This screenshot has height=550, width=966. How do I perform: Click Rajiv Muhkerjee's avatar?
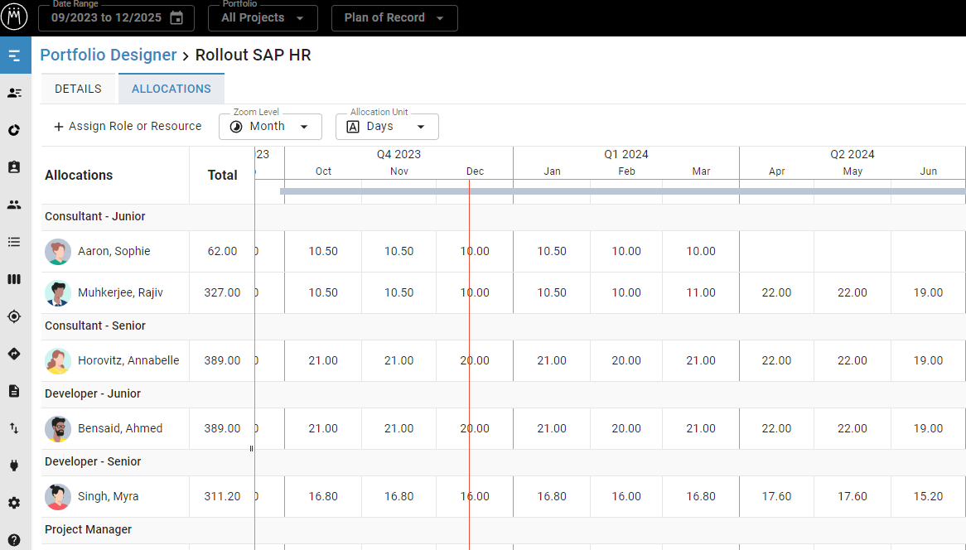[58, 292]
